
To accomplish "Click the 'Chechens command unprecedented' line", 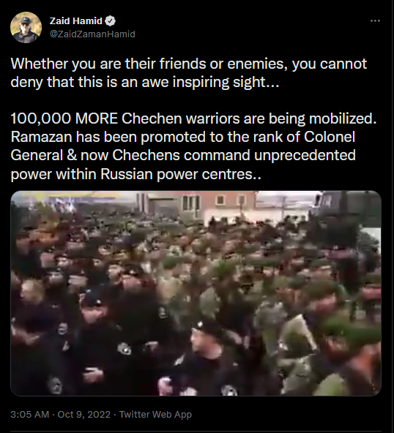I will coord(234,155).
